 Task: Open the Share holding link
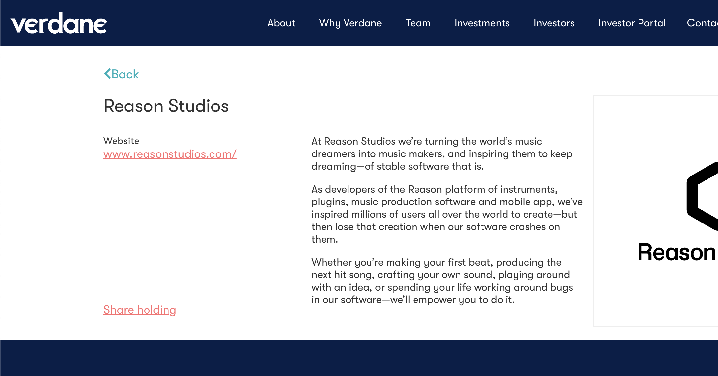click(140, 310)
